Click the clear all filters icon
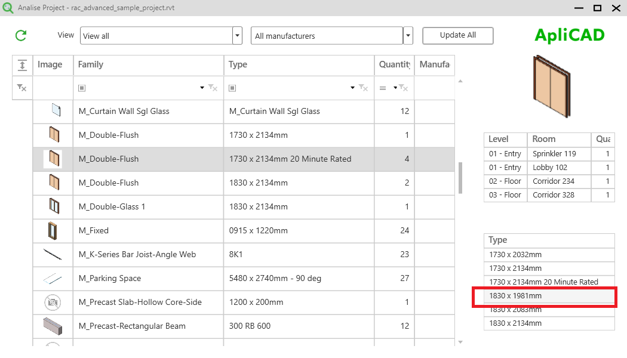Image resolution: width=627 pixels, height=358 pixels. tap(21, 88)
